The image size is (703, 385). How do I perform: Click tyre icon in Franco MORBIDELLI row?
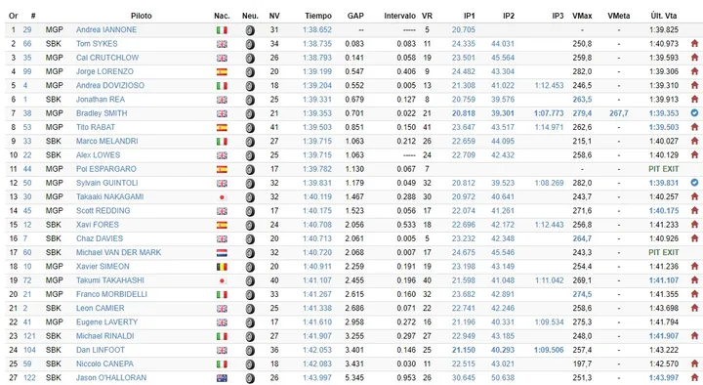250,295
